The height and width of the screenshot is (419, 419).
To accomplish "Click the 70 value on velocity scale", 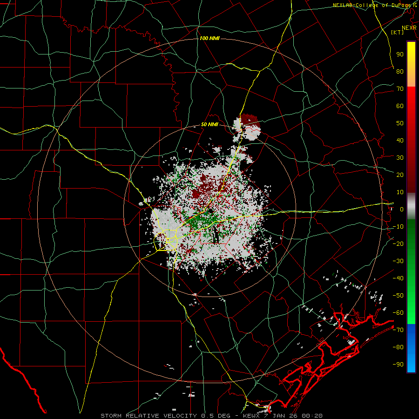I will [x=400, y=89].
